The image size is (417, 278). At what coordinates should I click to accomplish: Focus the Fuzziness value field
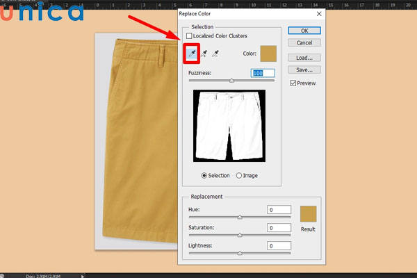click(x=263, y=72)
